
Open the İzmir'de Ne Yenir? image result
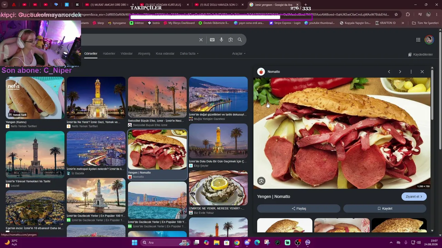tap(96, 98)
